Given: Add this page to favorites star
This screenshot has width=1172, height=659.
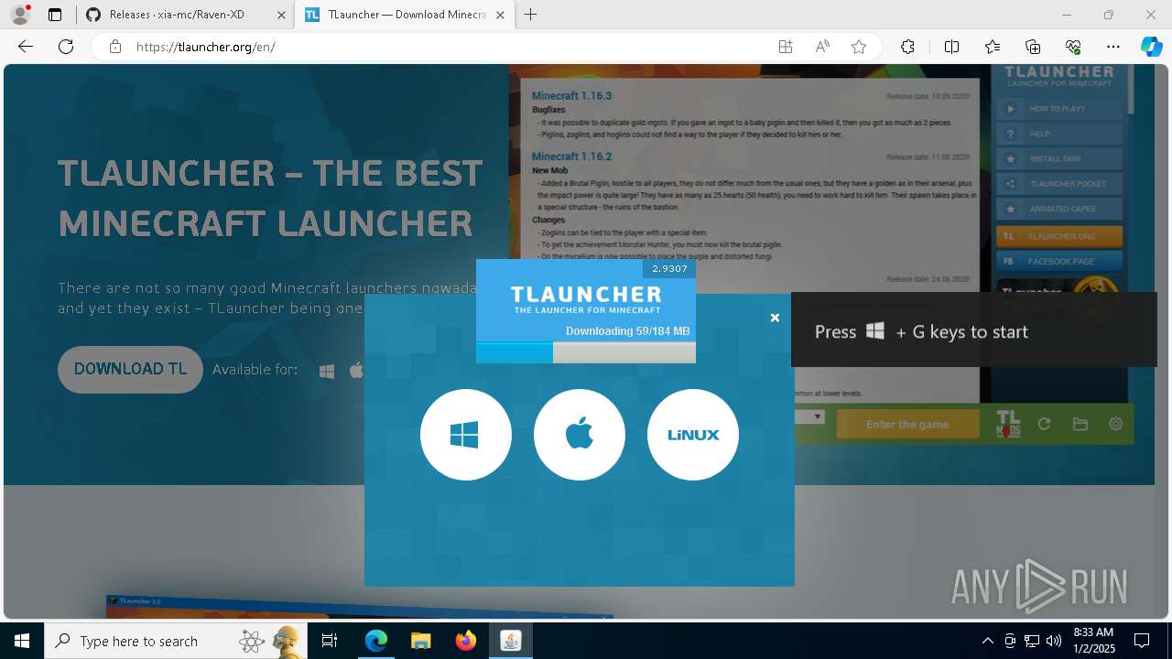Looking at the screenshot, I should (x=859, y=47).
